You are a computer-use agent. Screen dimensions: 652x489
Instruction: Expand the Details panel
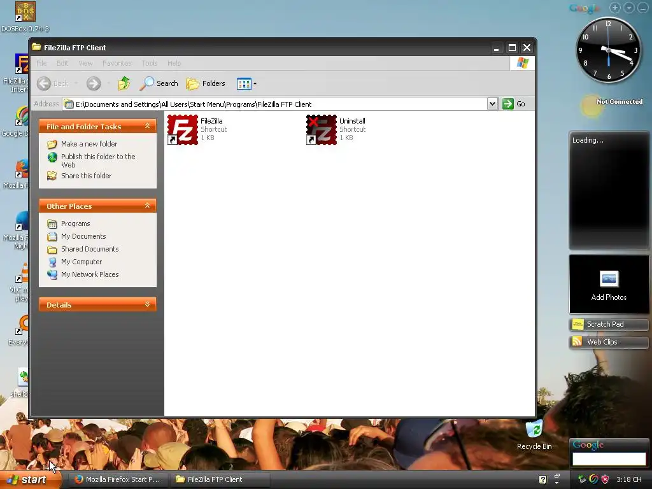(147, 304)
